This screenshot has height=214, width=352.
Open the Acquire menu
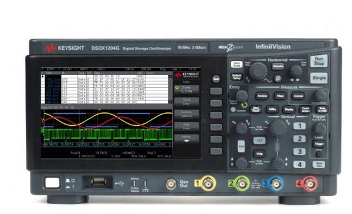pos(278,67)
